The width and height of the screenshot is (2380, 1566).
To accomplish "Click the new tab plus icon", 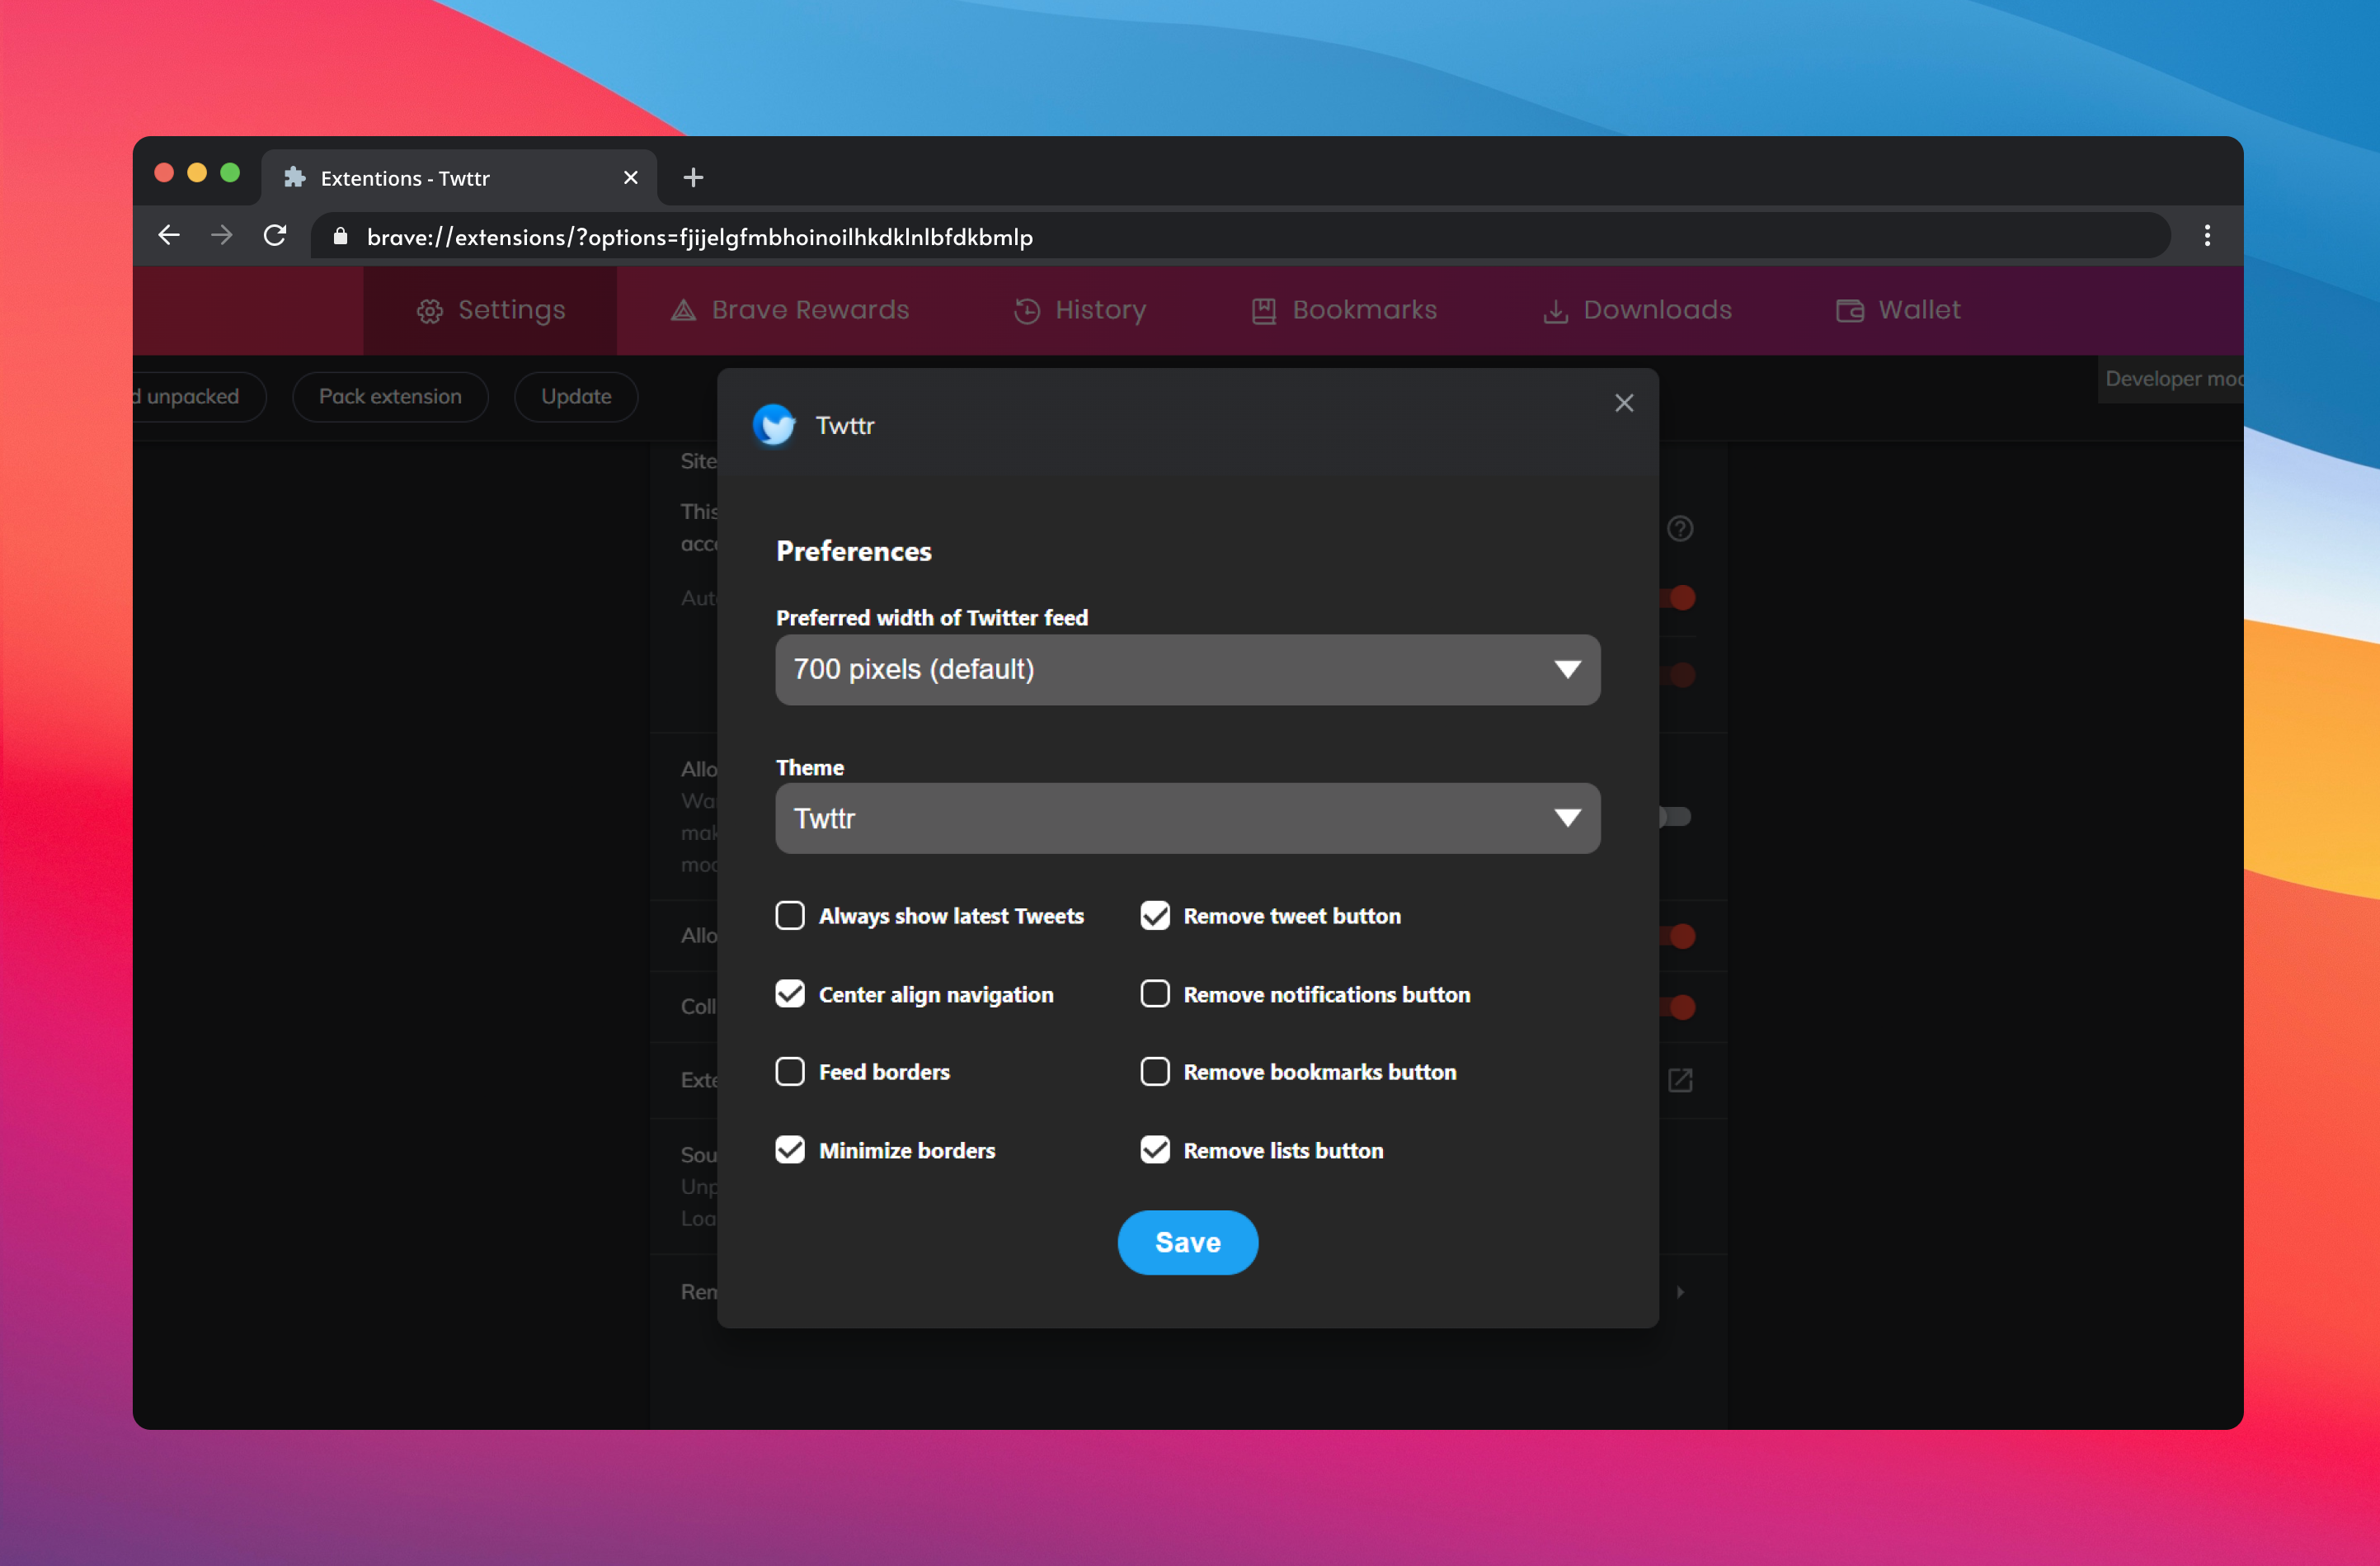I will click(x=693, y=178).
